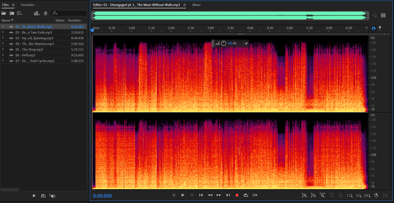Toggle the blue Snapping magnet icon
Image resolution: width=394 pixels, height=203 pixels.
click(374, 28)
